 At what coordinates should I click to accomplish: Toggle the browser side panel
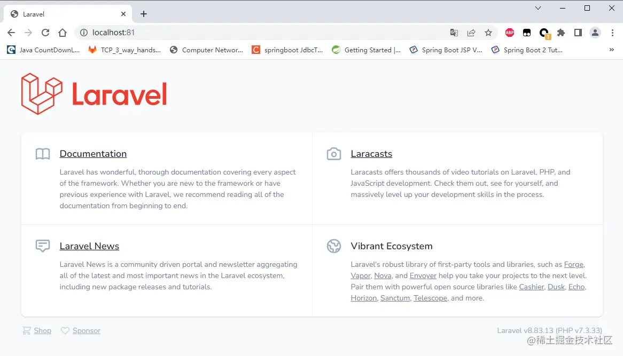(x=578, y=33)
